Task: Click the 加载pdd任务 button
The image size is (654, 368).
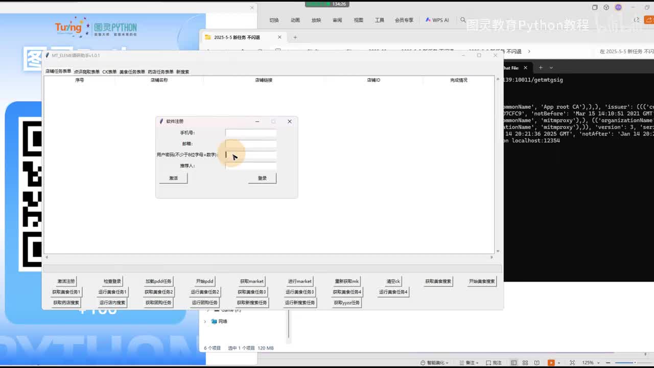Action: (x=158, y=281)
